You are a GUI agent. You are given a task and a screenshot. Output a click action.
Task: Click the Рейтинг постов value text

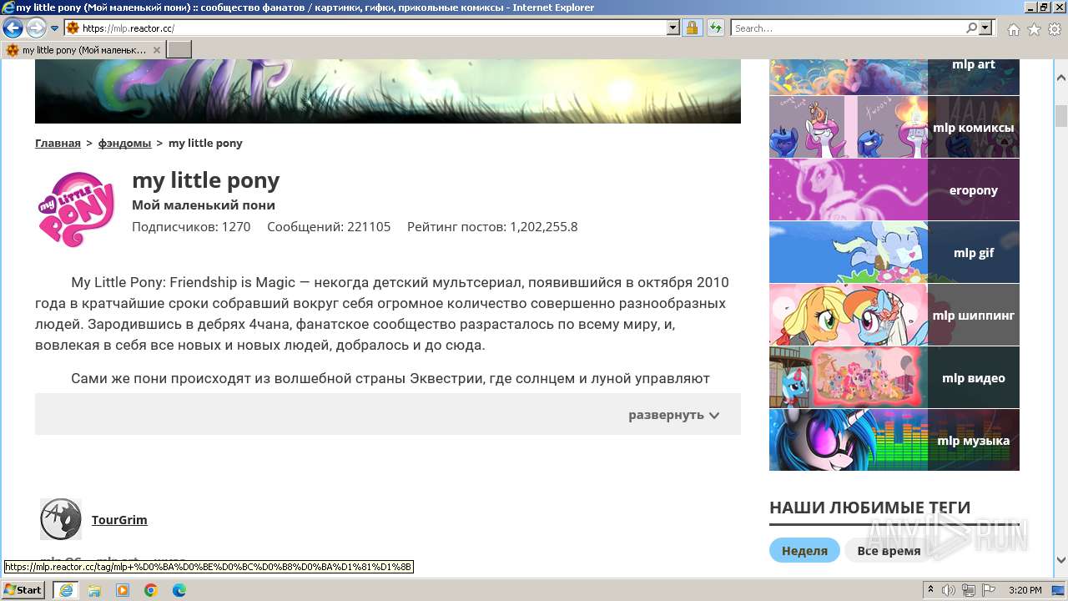pos(492,226)
